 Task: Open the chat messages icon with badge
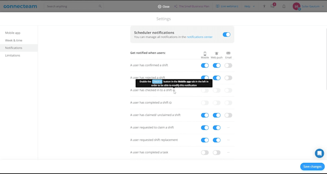click(x=273, y=6)
